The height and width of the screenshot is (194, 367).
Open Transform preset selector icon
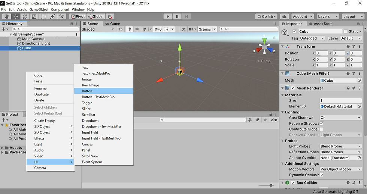pyautogui.click(x=354, y=46)
